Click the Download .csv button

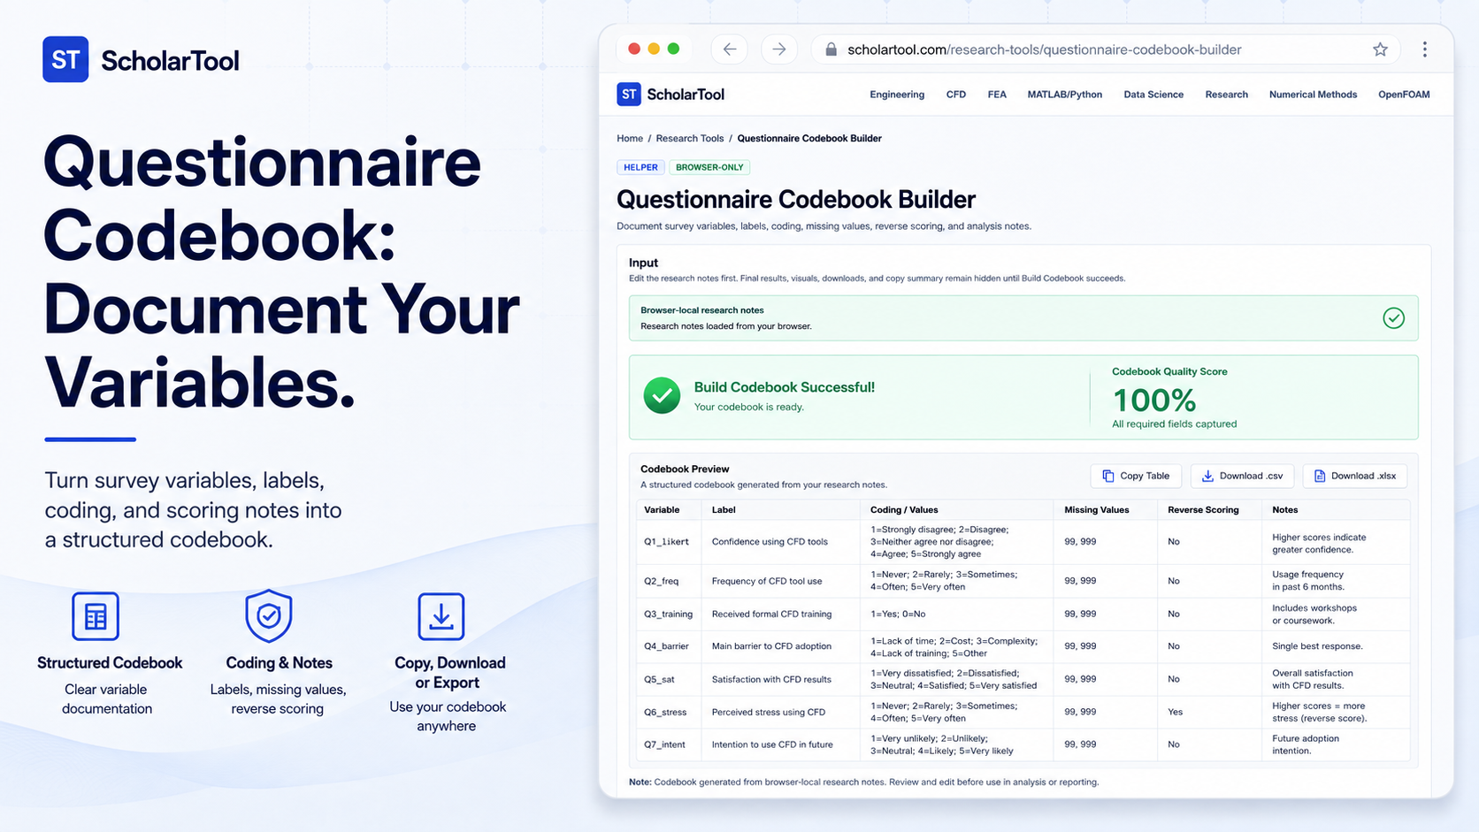click(x=1242, y=476)
